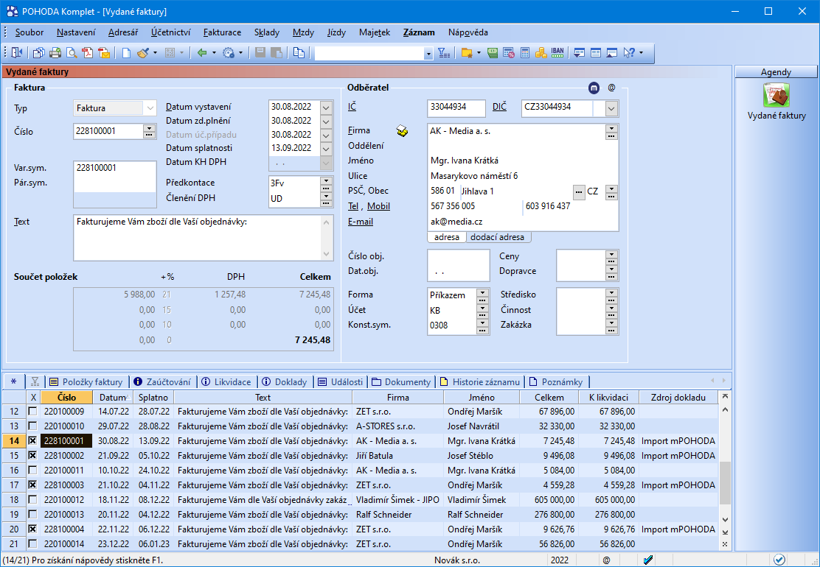Sort table by Splatno column header
Image resolution: width=820 pixels, height=567 pixels.
coord(153,398)
